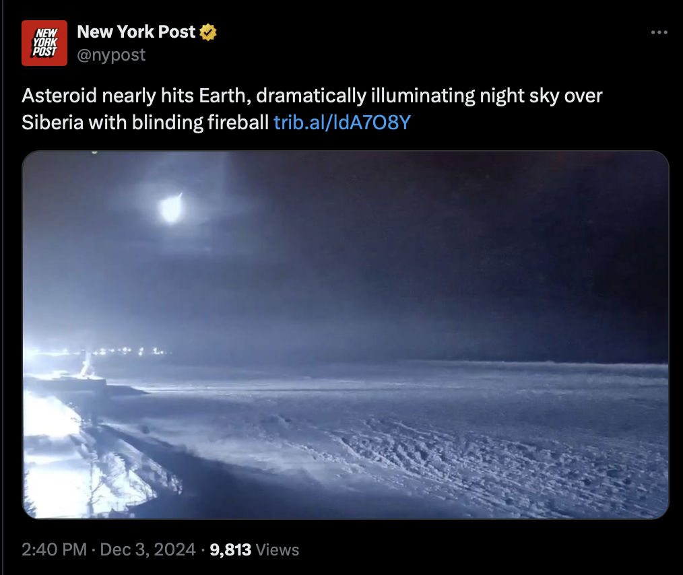This screenshot has width=683, height=575.
Task: Click the 'Siberia with blinding fireball' text line
Action: [x=145, y=123]
